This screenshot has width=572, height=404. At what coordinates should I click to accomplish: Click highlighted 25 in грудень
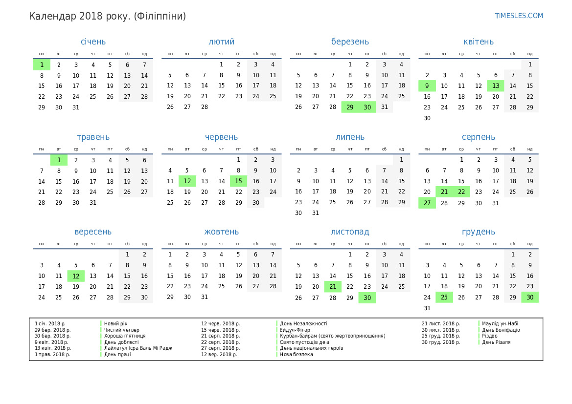[444, 298]
